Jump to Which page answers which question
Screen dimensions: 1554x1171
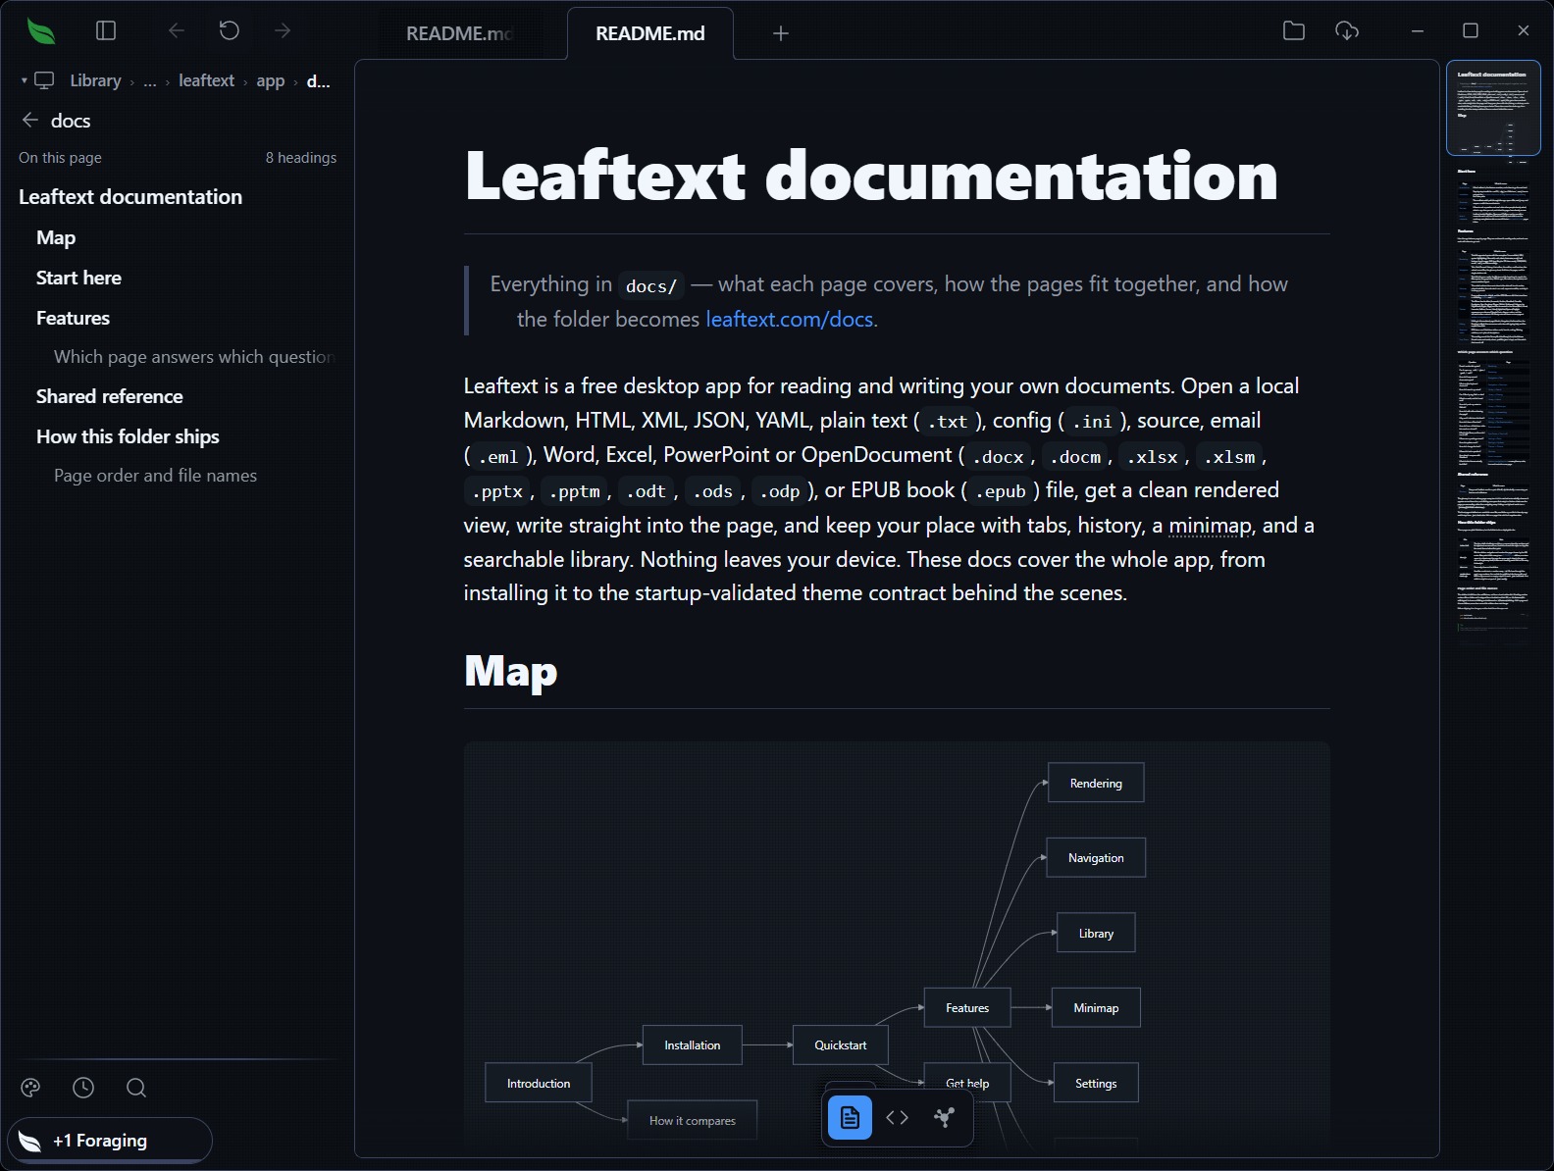click(194, 357)
